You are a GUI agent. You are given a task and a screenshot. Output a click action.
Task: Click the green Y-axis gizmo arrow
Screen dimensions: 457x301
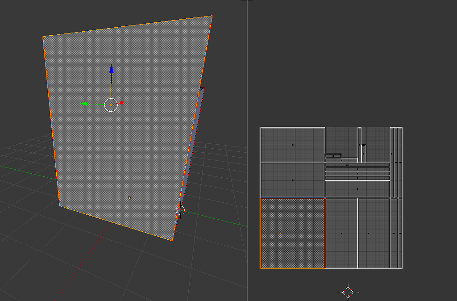pos(83,104)
